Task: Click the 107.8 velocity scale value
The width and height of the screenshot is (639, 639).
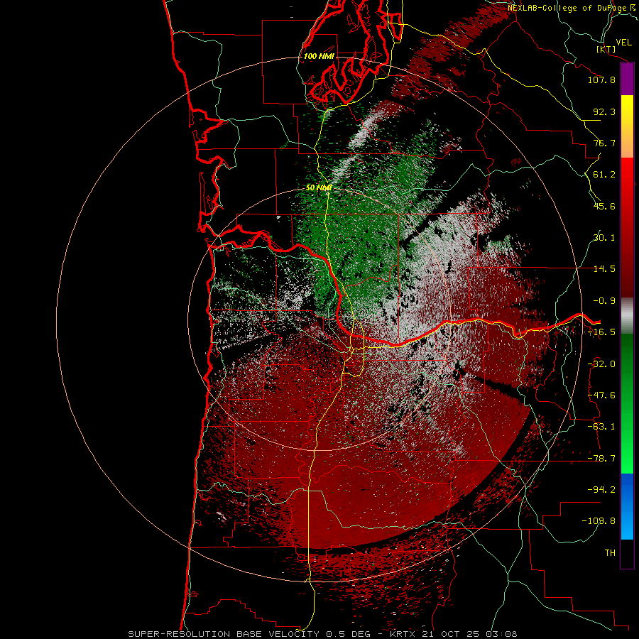Action: tap(601, 80)
